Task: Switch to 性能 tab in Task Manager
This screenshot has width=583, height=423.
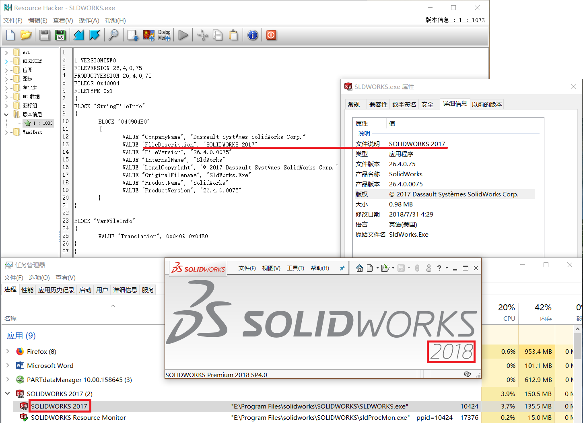Action: [x=27, y=290]
